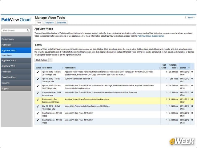This screenshot has width=197, height=148.
Task: Switch to the Schedules tab
Action: point(61,23)
